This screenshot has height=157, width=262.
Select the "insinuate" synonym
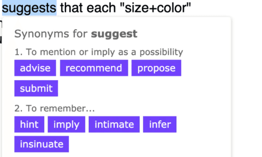point(42,144)
